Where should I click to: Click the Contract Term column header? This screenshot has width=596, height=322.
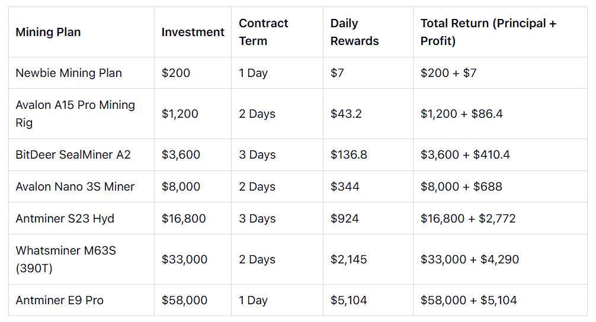point(264,32)
